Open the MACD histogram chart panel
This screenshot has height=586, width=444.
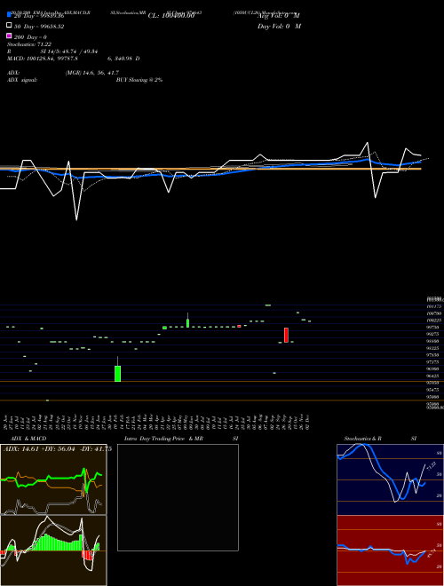click(x=53, y=550)
